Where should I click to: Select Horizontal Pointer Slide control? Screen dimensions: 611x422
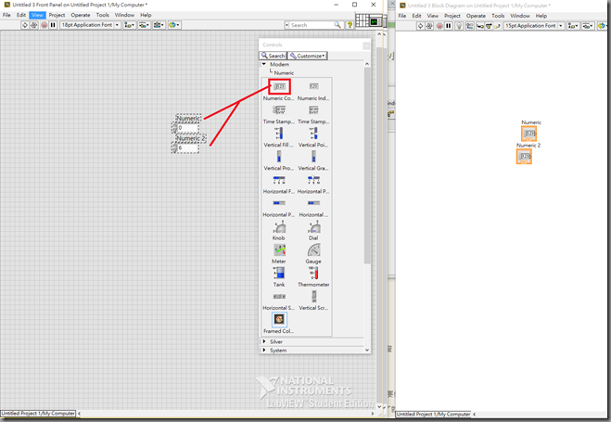[x=313, y=180]
